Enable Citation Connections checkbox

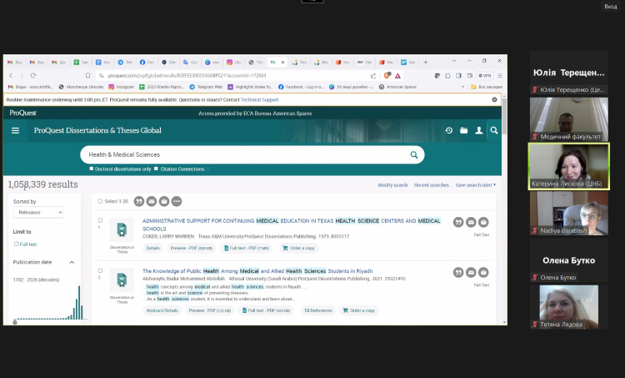tap(157, 169)
